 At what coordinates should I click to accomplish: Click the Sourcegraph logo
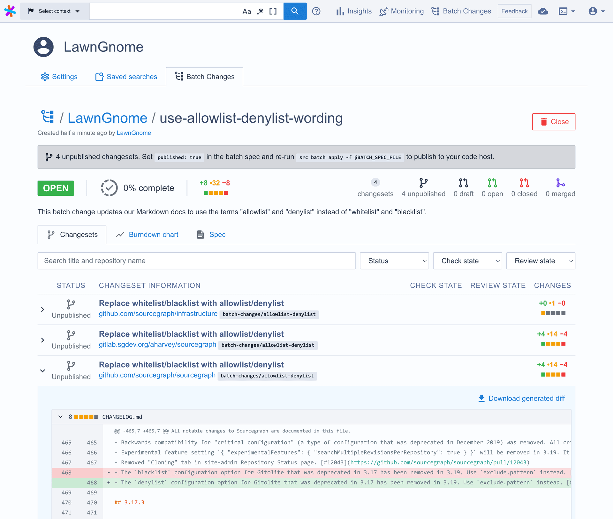click(x=10, y=11)
